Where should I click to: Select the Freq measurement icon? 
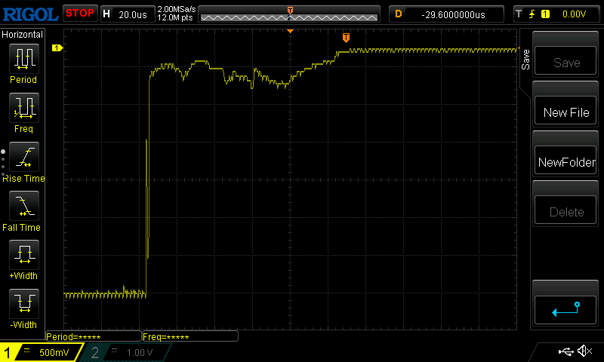pos(23,112)
